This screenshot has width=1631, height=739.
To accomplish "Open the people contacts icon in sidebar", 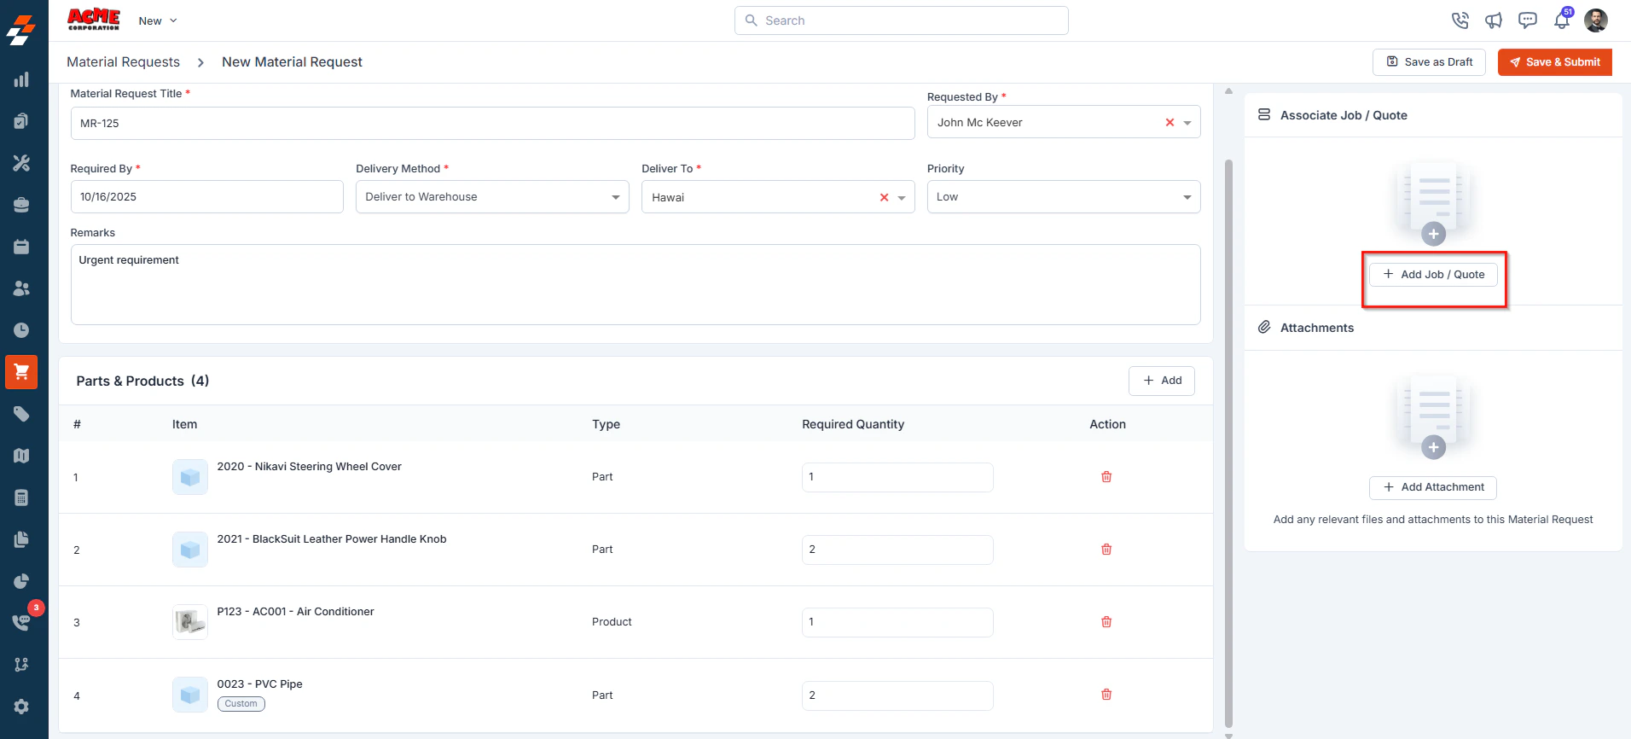I will pyautogui.click(x=21, y=288).
